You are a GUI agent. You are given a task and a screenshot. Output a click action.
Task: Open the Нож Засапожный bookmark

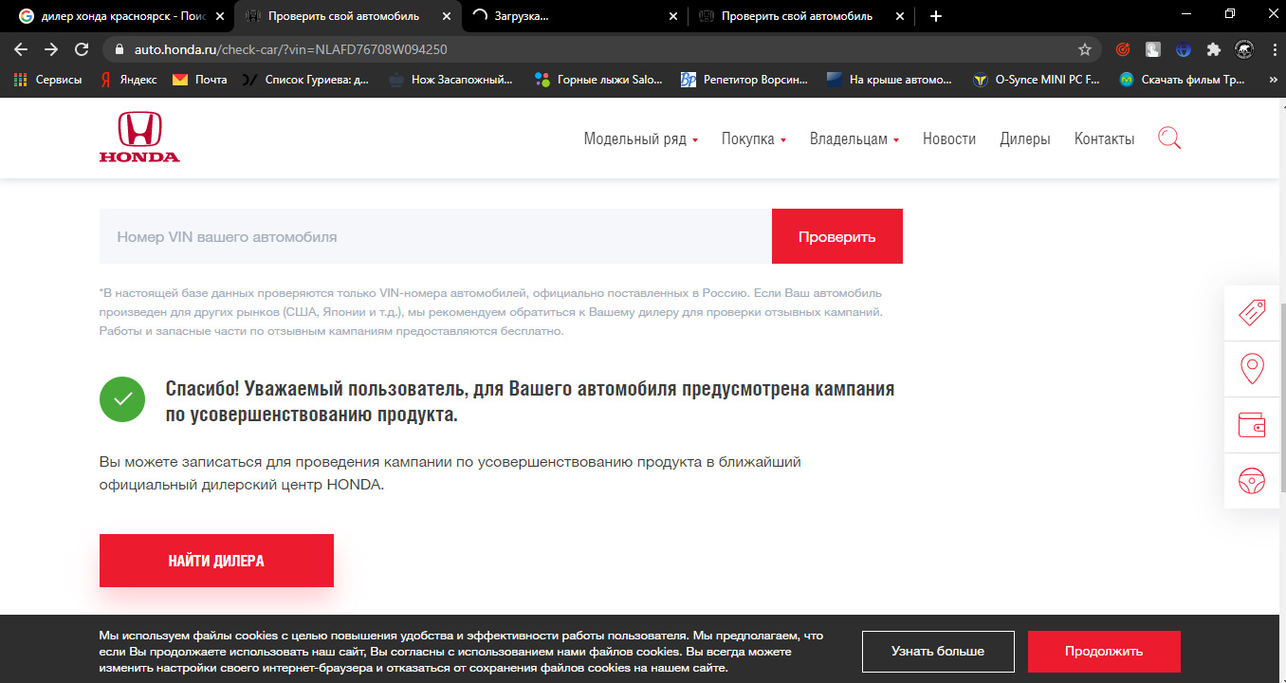450,80
